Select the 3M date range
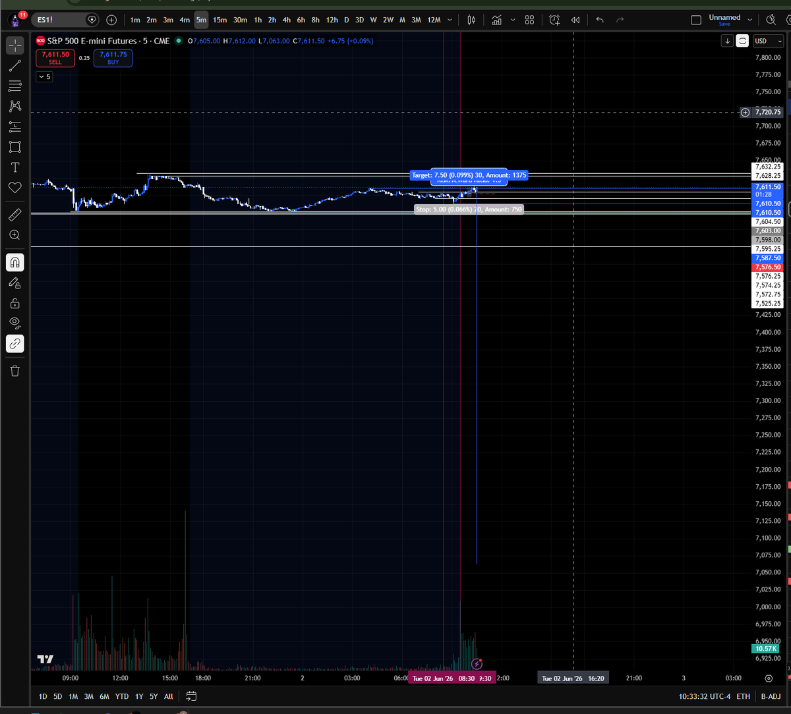 (x=88, y=696)
